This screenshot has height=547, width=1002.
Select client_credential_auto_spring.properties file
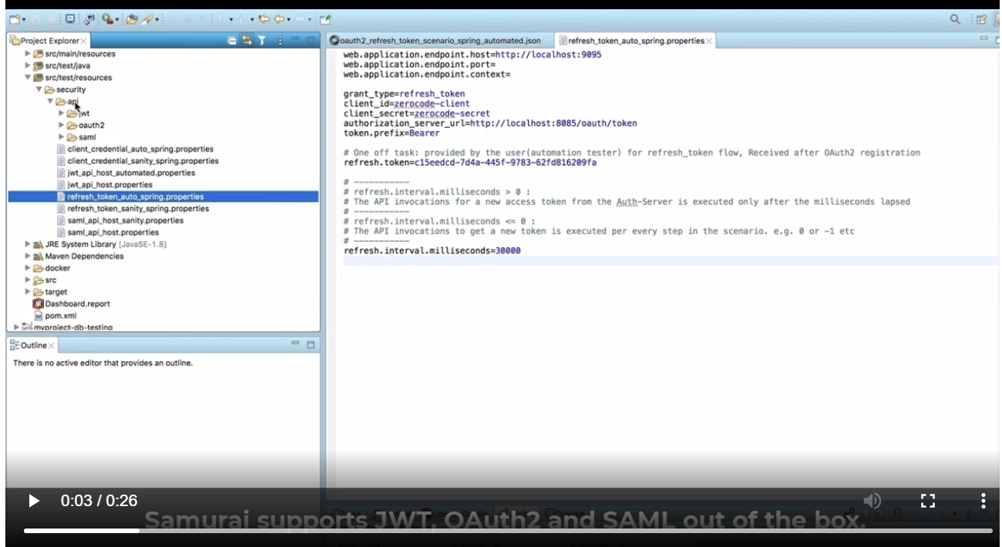click(136, 149)
